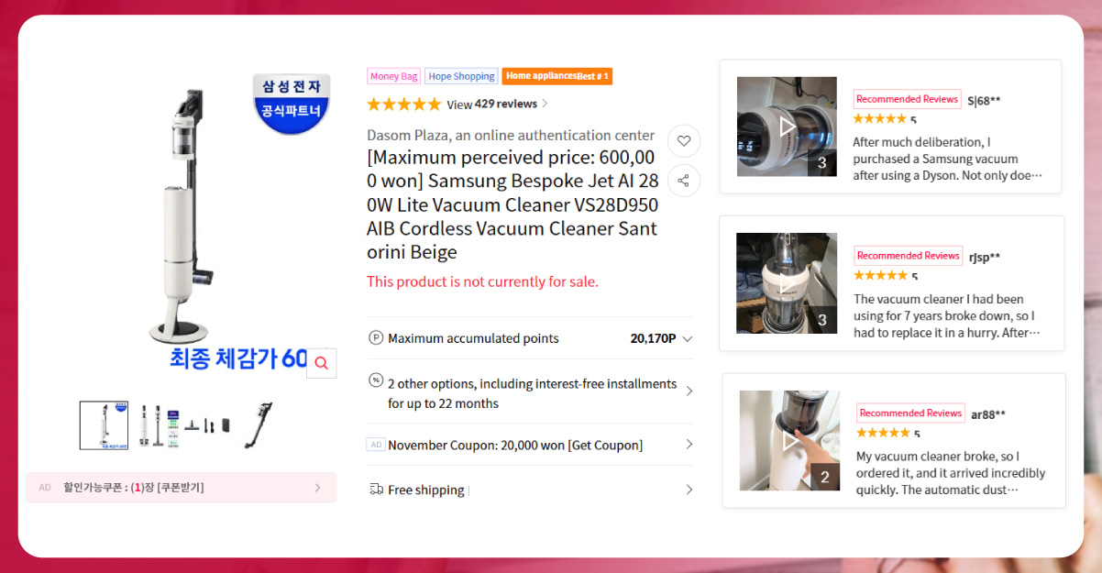Select the angled vacuum thumbnail image
The image size is (1102, 573).
tap(259, 425)
